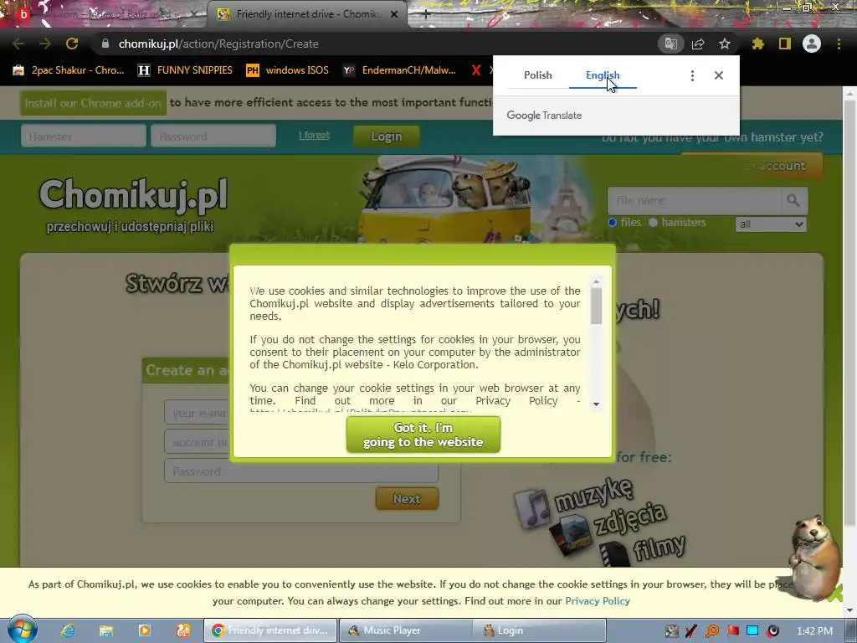
Task: Open the media player taskbar icon
Action: [144, 630]
